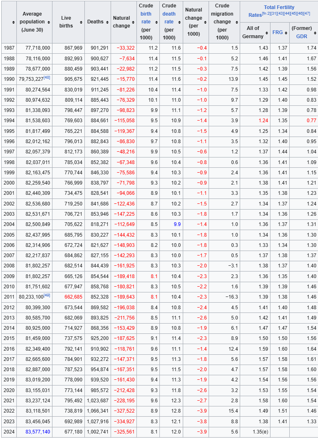318x438 pixels.
Task: Open citation [45] in Total Fertility header
Action: point(293,14)
